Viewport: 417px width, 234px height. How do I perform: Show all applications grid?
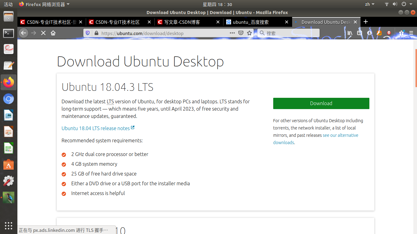[x=9, y=225]
